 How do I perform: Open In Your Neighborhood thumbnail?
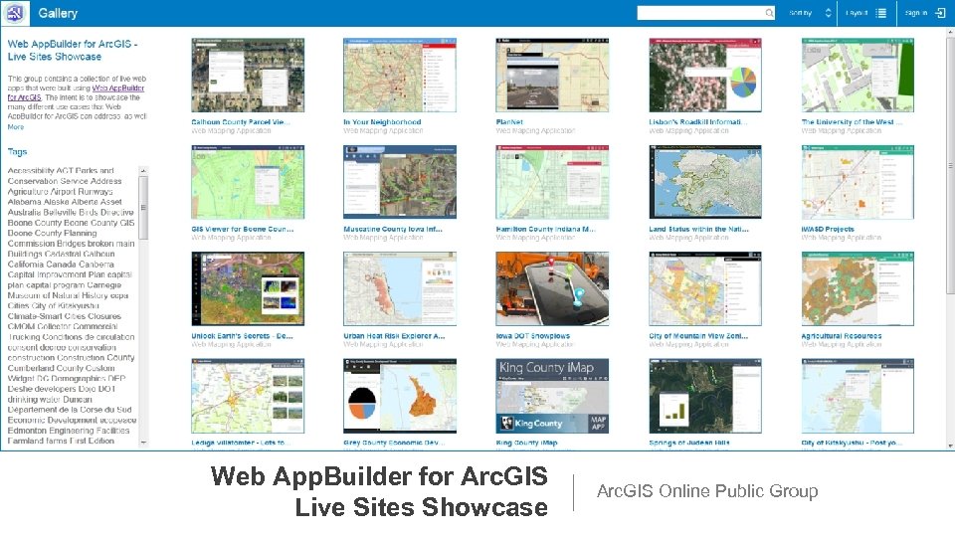pyautogui.click(x=400, y=75)
